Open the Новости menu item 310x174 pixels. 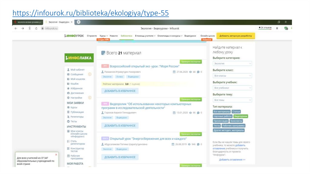(x=114, y=36)
